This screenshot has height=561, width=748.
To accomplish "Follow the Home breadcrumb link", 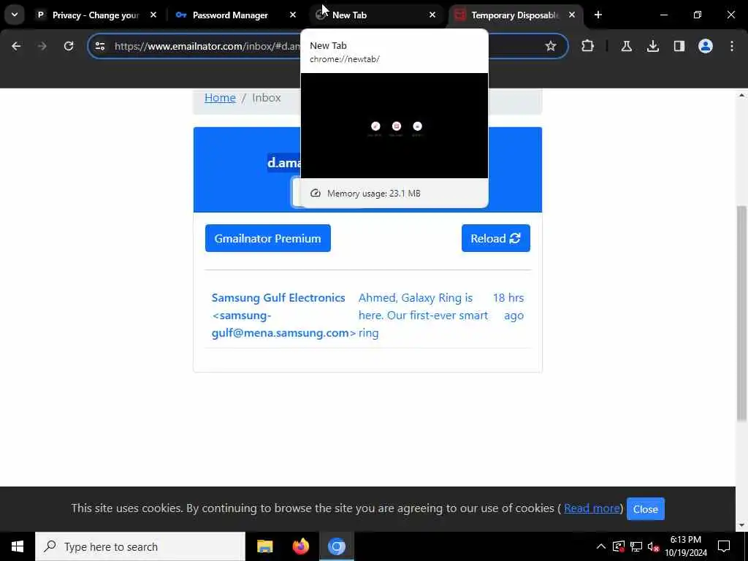I will [220, 98].
